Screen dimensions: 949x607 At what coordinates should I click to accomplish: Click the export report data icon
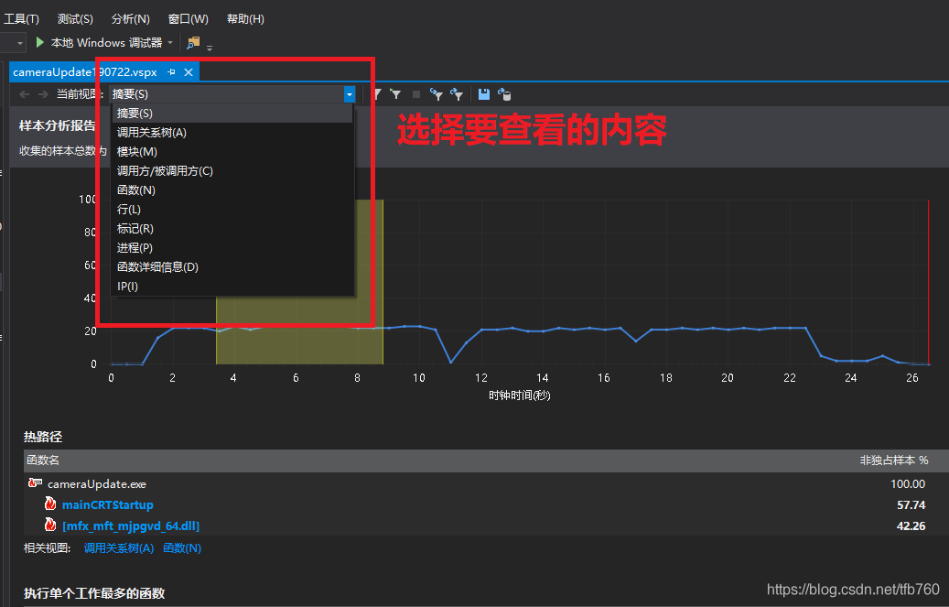coord(504,94)
